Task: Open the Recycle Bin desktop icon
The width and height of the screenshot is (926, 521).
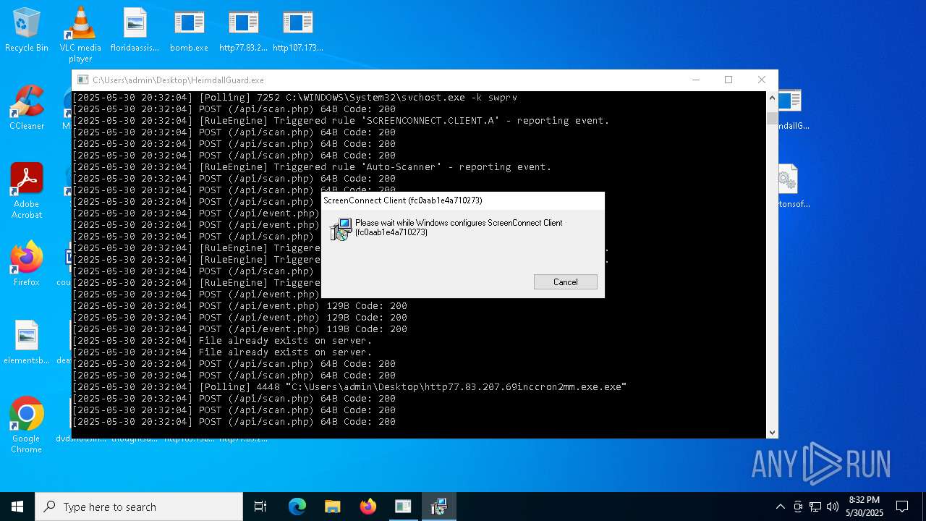Action: pyautogui.click(x=27, y=30)
